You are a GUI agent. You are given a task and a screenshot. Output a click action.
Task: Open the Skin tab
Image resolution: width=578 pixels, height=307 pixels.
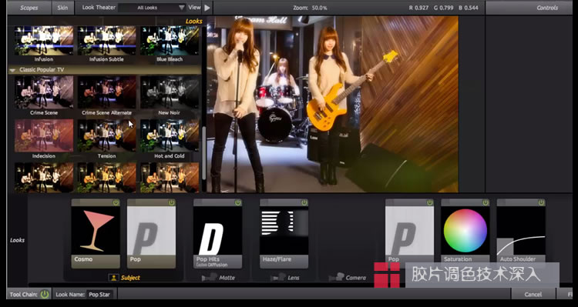coord(62,8)
